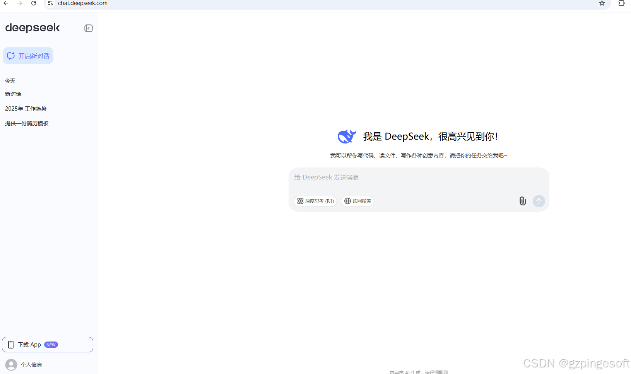Open the 提供一份简历模板 conversation
The height and width of the screenshot is (374, 631).
pyautogui.click(x=27, y=123)
